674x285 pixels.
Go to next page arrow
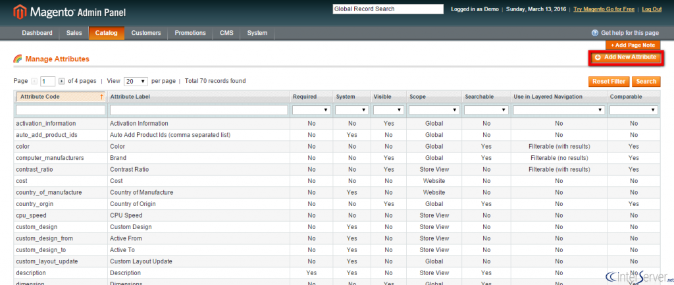tap(61, 81)
